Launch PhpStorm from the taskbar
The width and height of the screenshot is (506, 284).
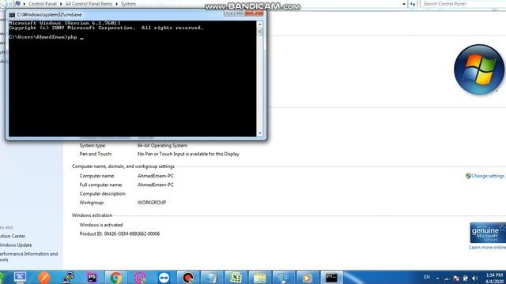(92, 277)
